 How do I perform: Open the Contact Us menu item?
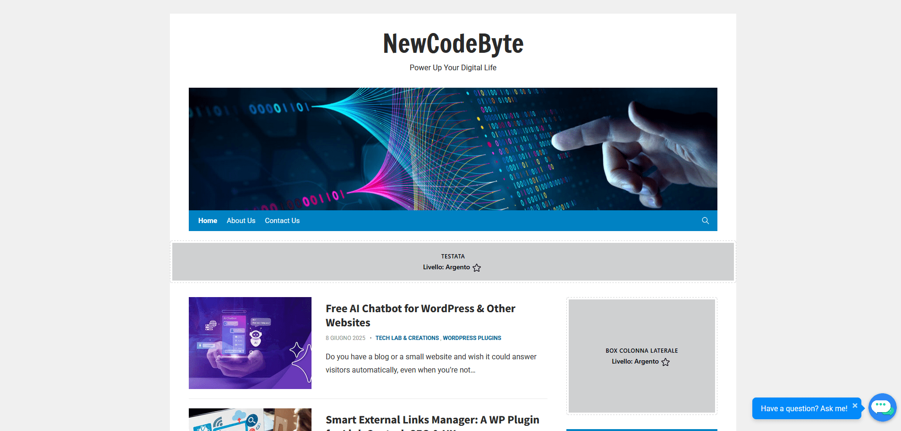click(x=282, y=221)
